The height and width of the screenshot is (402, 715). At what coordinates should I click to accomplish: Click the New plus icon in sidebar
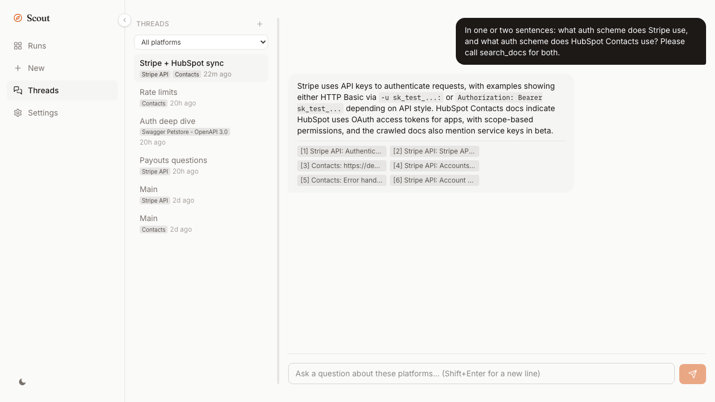pos(18,68)
